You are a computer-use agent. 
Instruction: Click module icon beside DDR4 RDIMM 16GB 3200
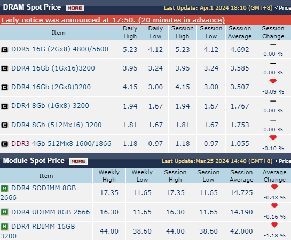pos(4,227)
